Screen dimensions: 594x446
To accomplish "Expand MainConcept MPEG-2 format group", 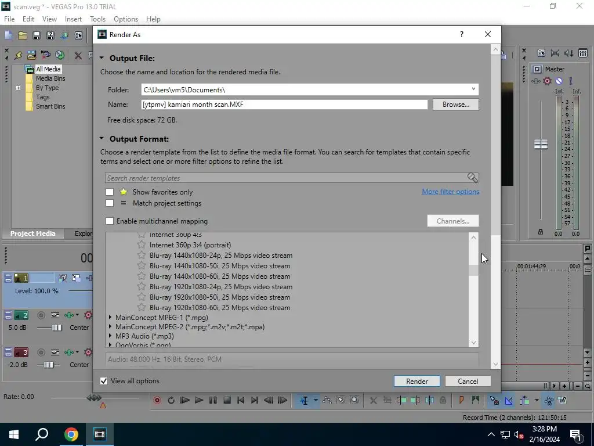I will pyautogui.click(x=110, y=326).
